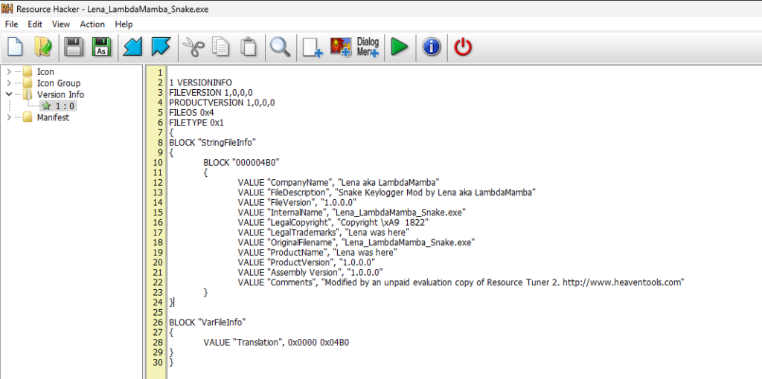Click the 'FILETYPE 0x1' line
The height and width of the screenshot is (379, 762).
[196, 123]
